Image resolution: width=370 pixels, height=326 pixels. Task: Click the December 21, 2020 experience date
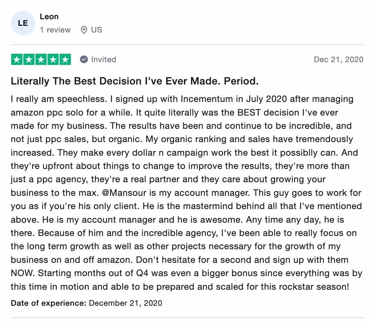click(x=126, y=303)
